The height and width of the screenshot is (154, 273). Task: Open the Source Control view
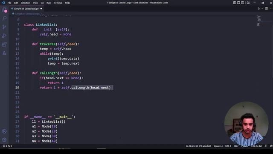pyautogui.click(x=4, y=27)
